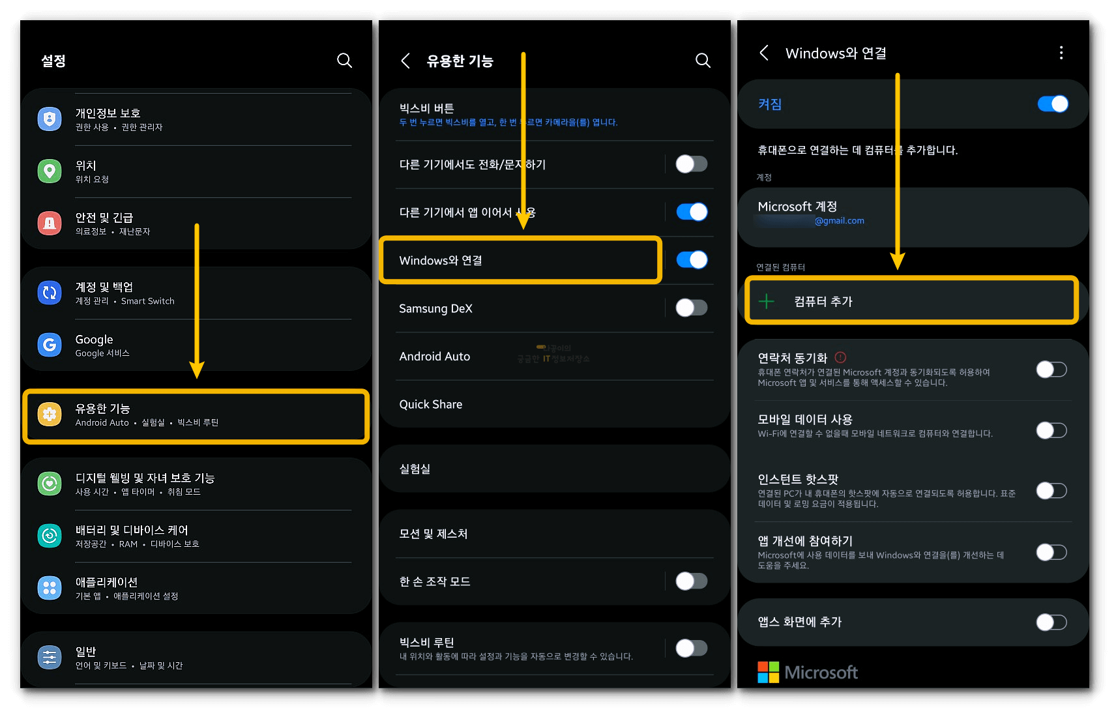
Task: Tap the 위치 location pin icon
Action: [50, 171]
